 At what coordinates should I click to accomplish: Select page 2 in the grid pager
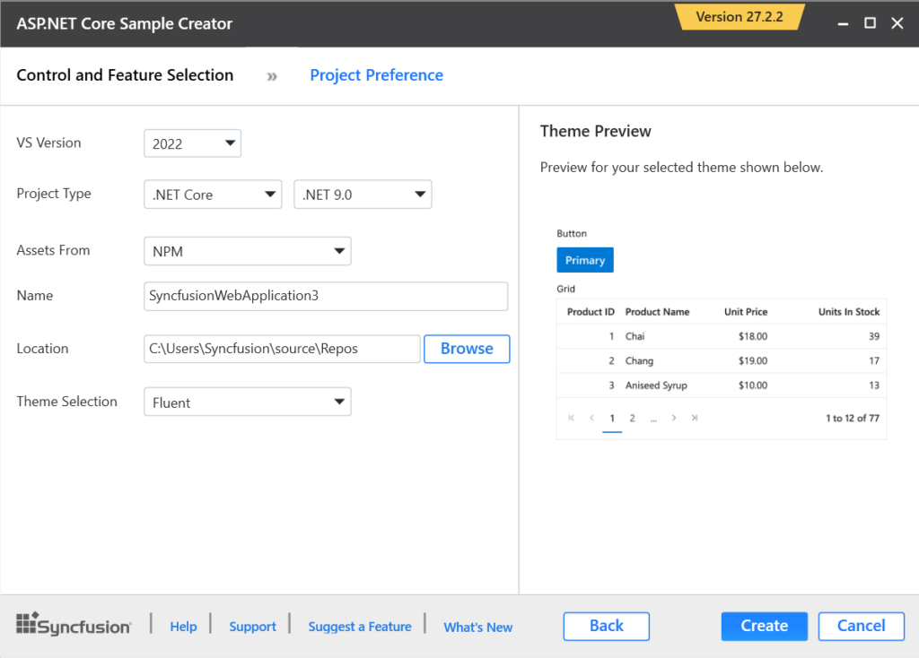tap(632, 418)
